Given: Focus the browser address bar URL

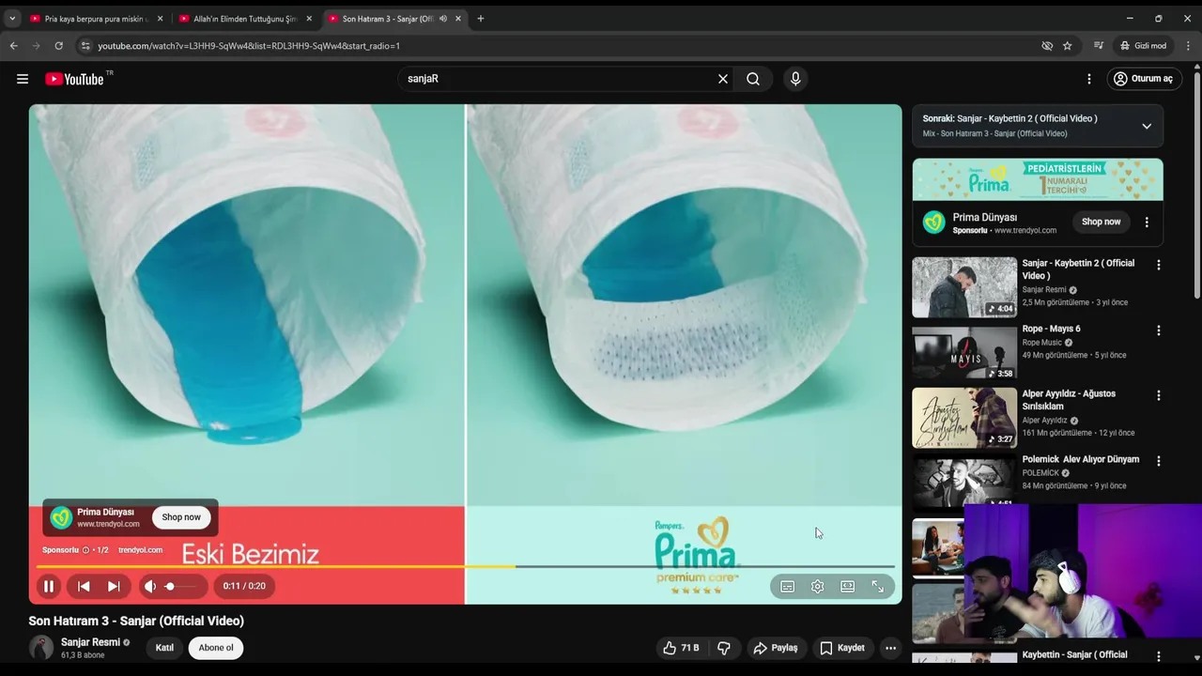Looking at the screenshot, I should [x=249, y=45].
